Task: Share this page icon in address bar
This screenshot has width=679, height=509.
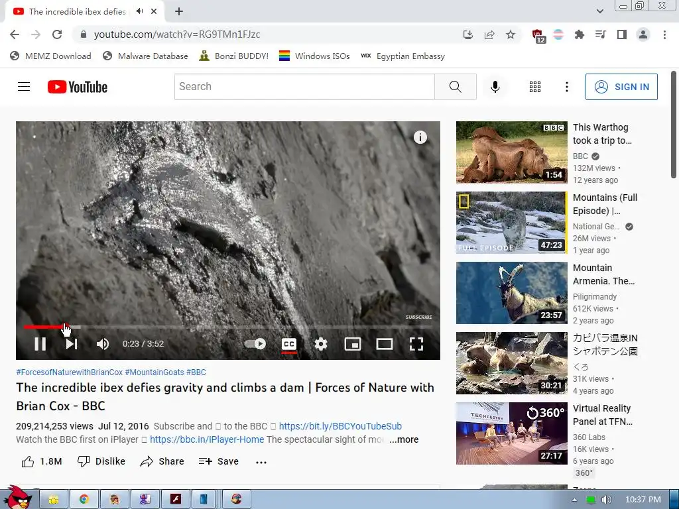Action: [489, 34]
